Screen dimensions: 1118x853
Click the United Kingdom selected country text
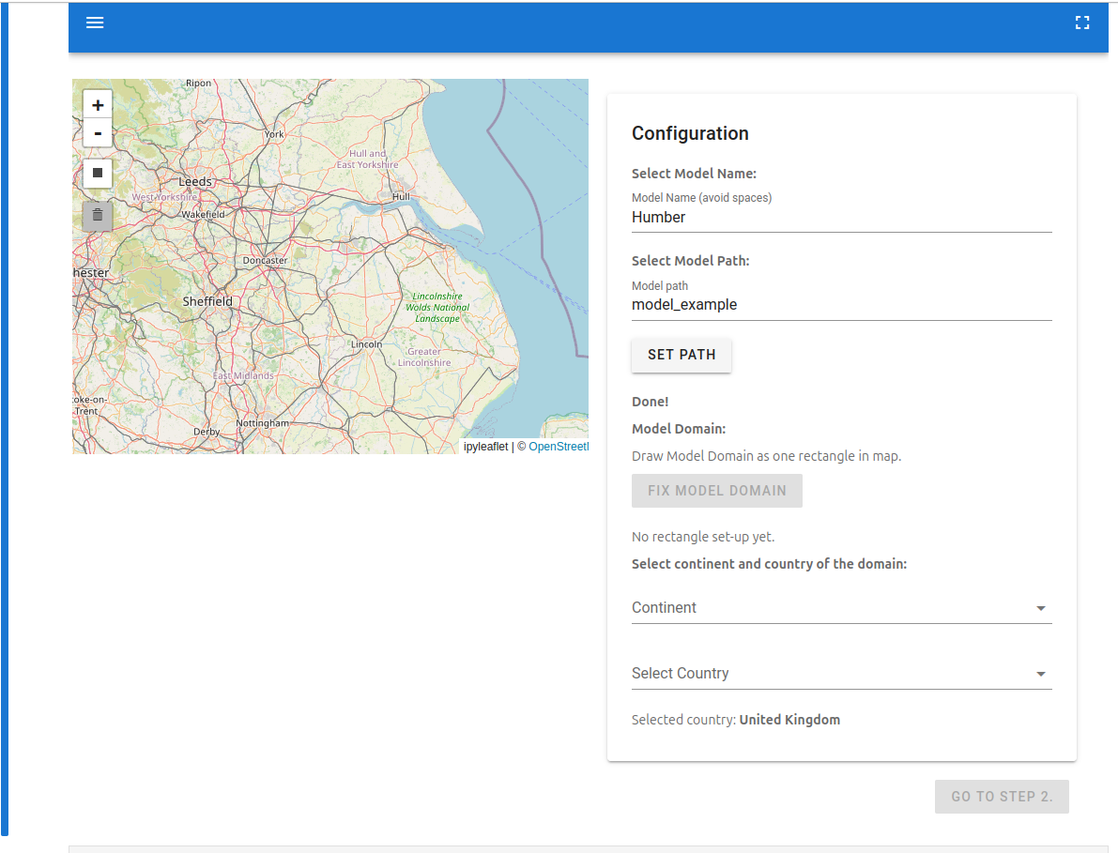click(789, 720)
